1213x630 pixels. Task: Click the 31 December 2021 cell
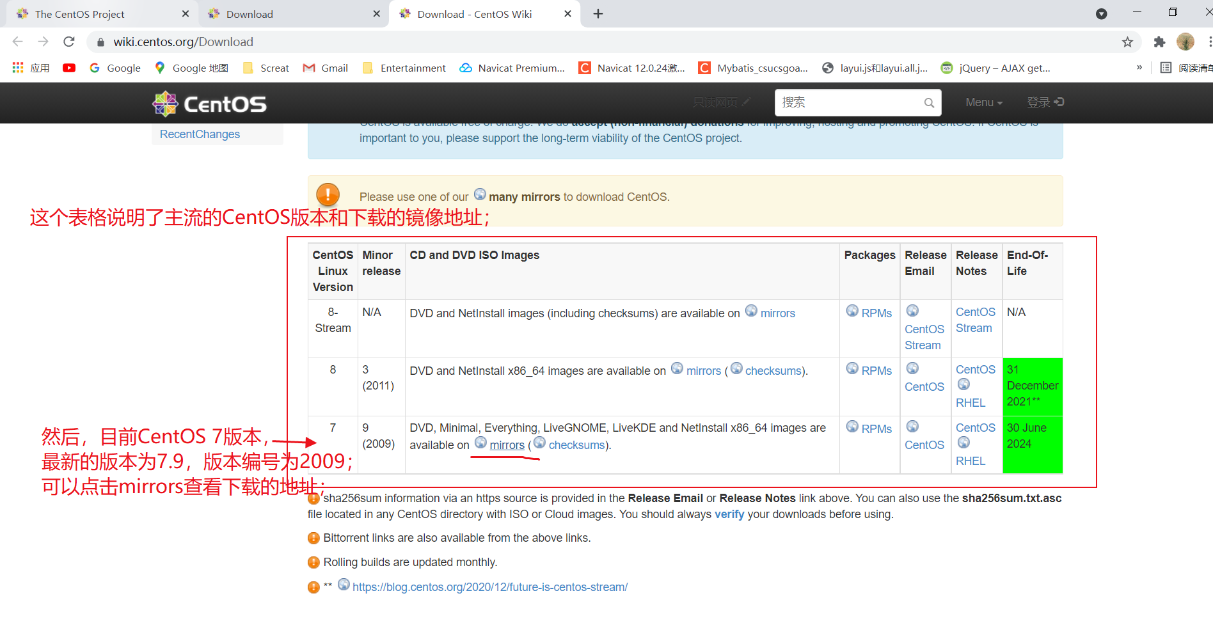point(1032,386)
